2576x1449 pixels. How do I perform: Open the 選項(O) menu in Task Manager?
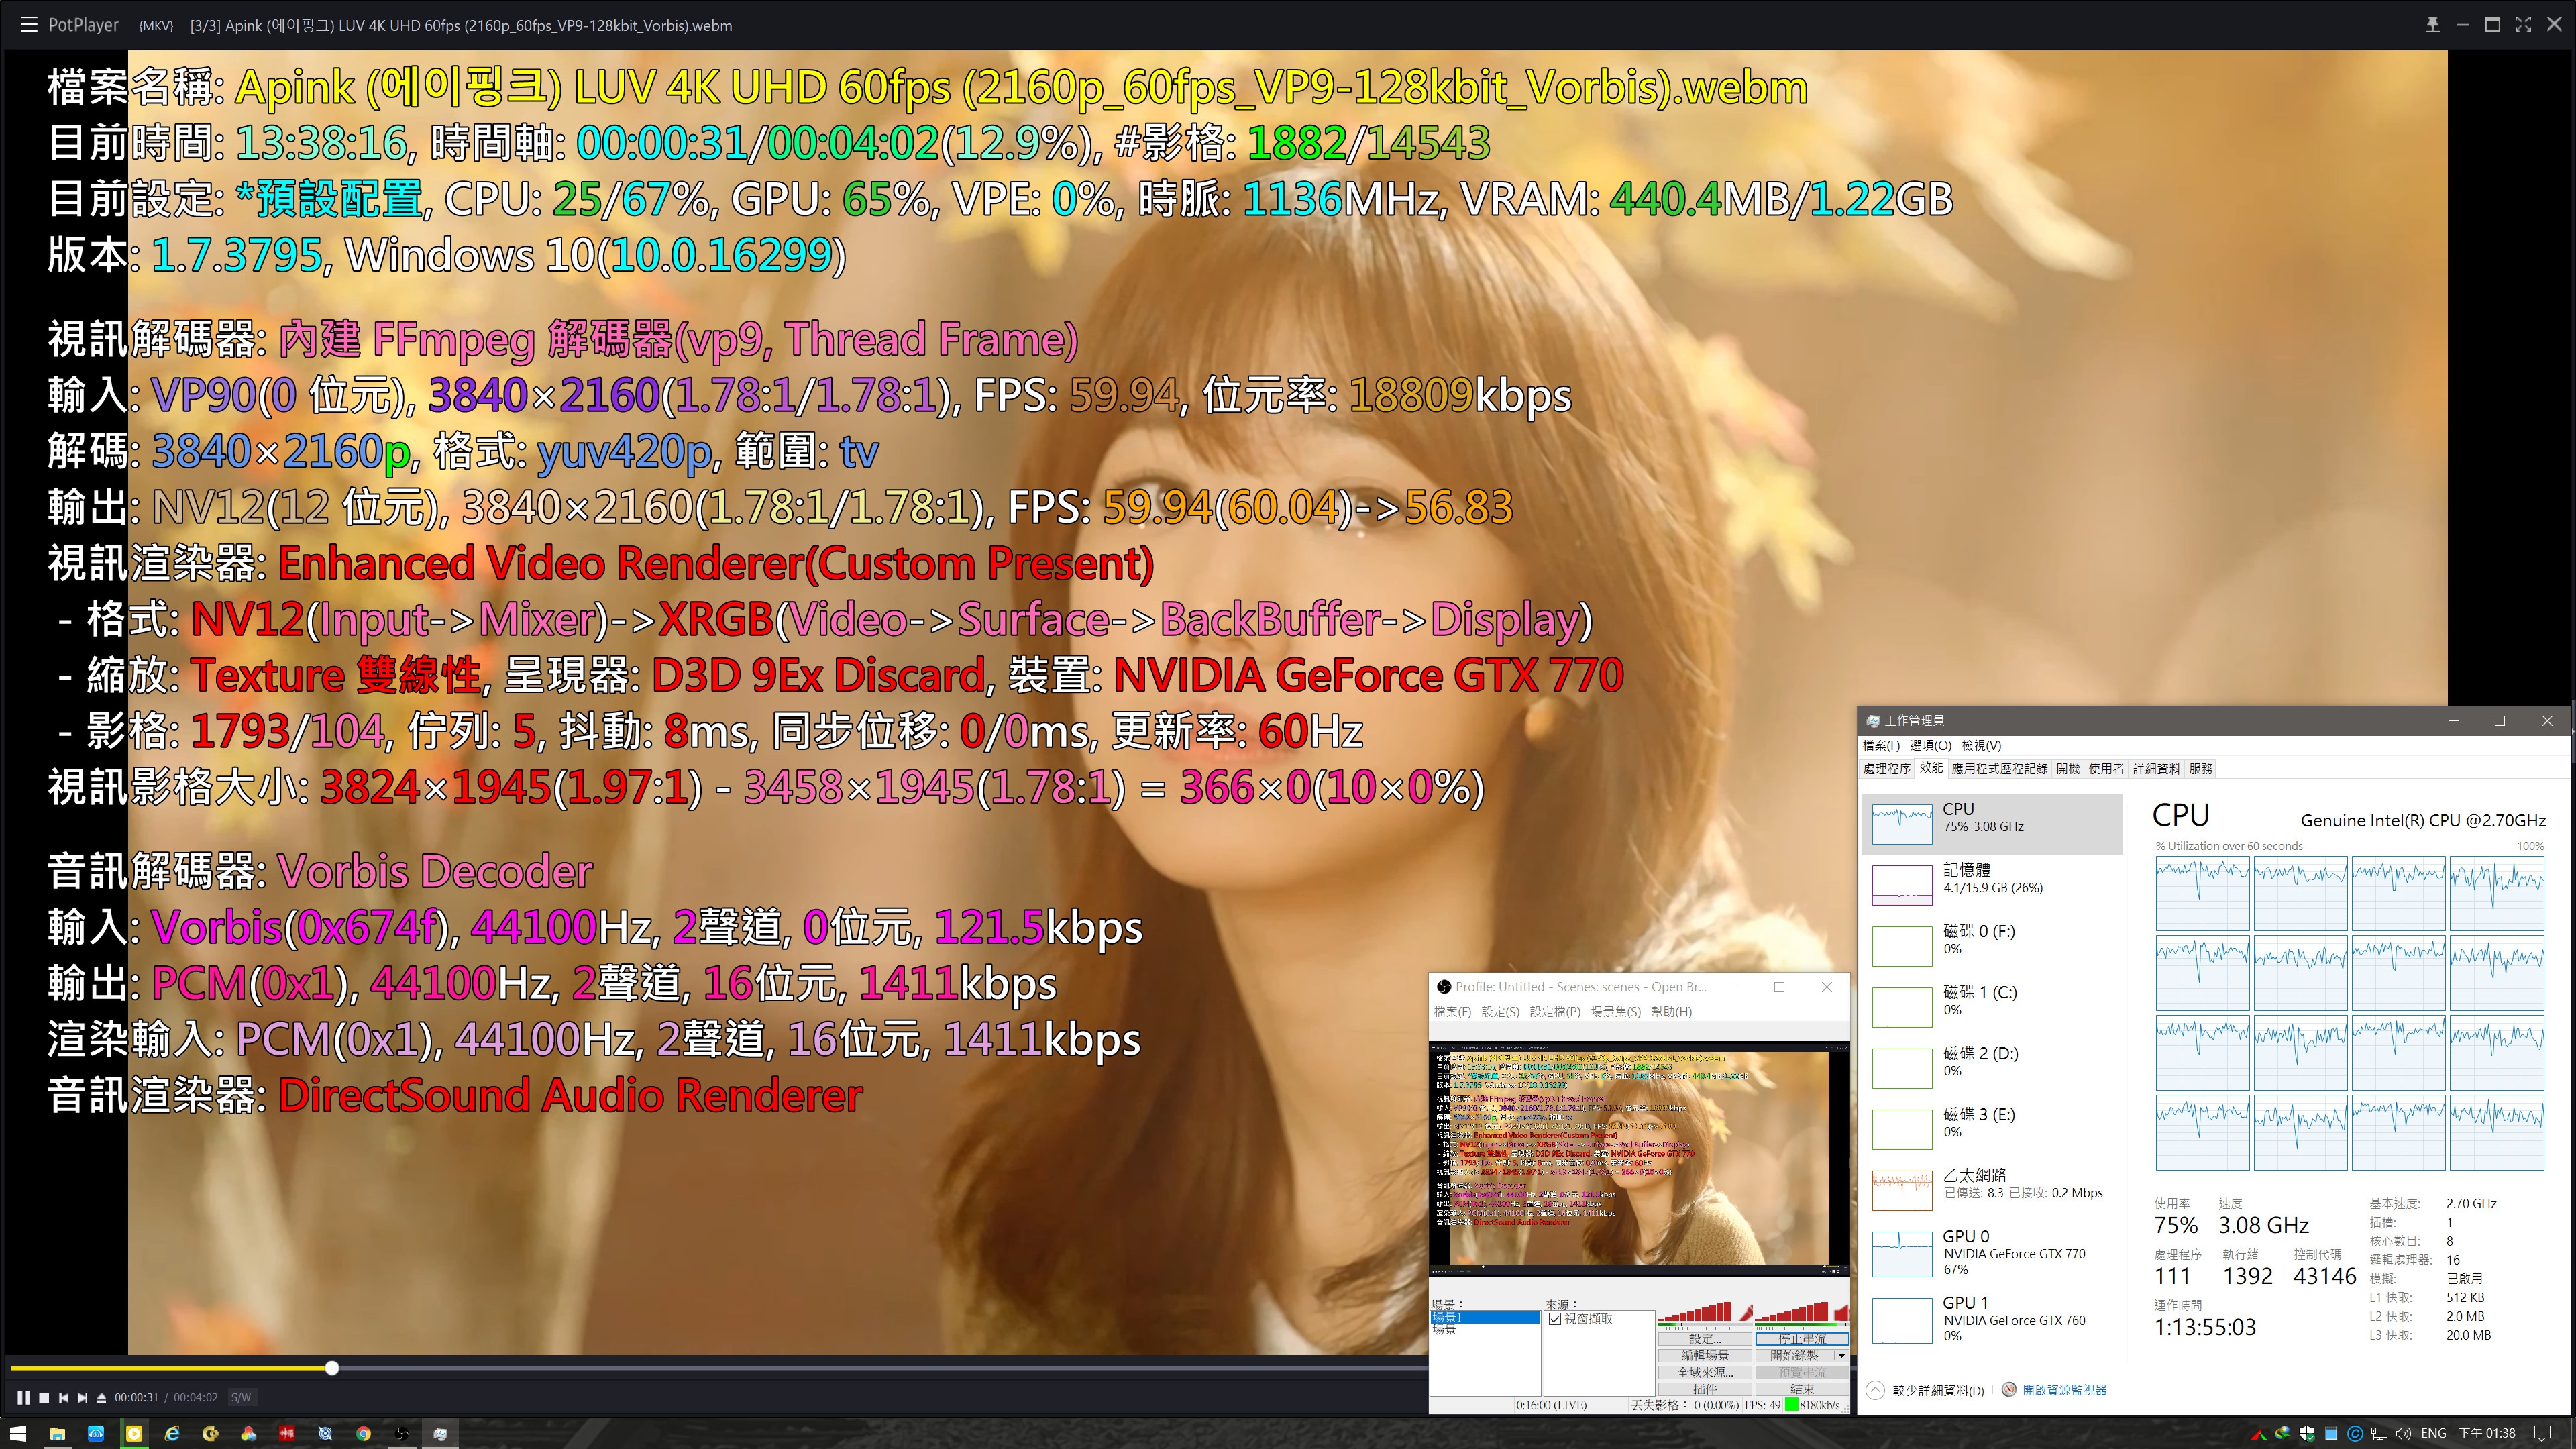pyautogui.click(x=1930, y=745)
